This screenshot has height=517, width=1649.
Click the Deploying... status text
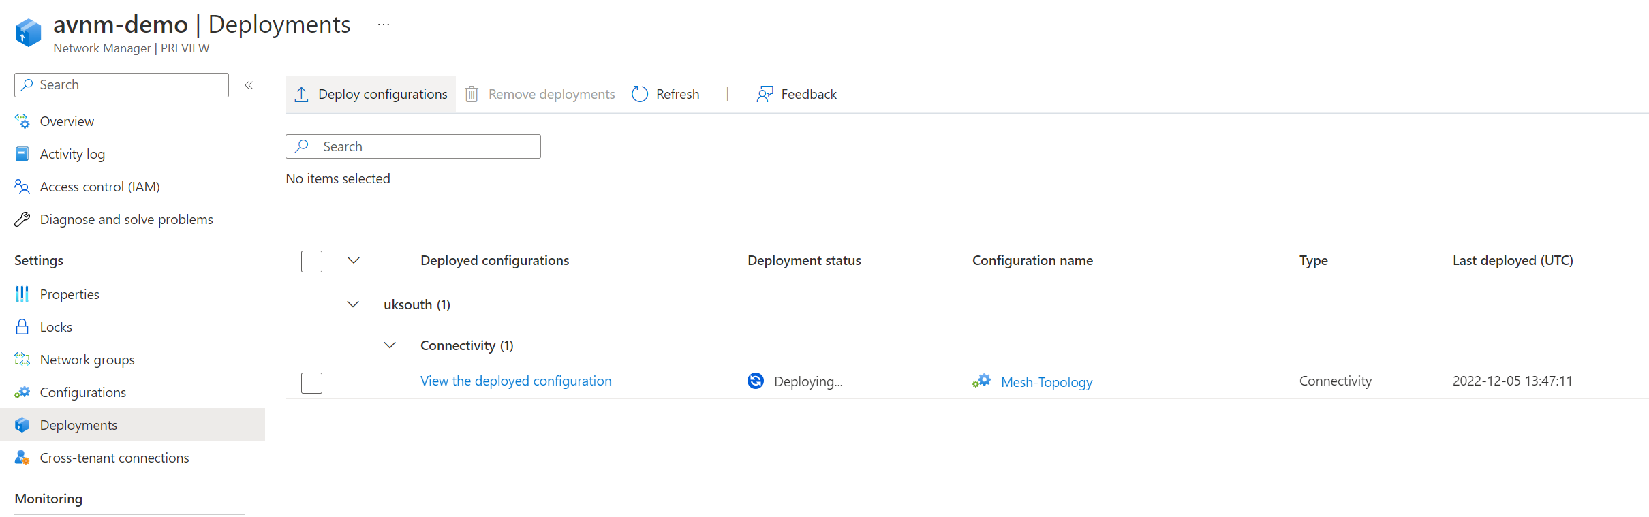pyautogui.click(x=808, y=381)
